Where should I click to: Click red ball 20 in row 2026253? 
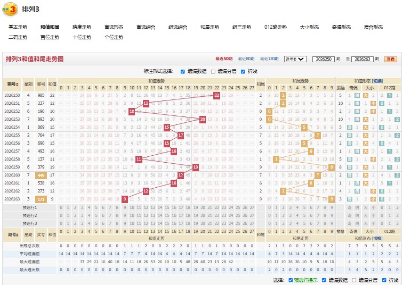pyautogui.click(x=203, y=119)
